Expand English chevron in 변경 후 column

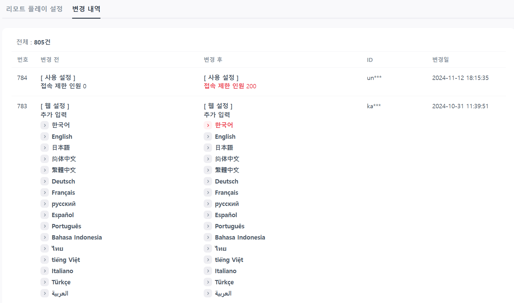pos(208,137)
